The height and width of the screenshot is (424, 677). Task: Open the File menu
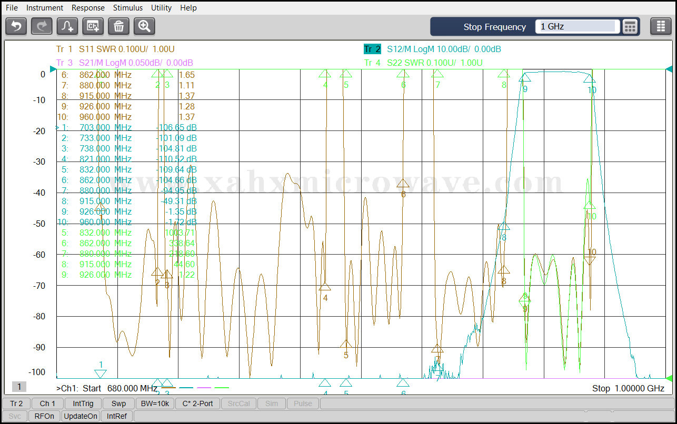pyautogui.click(x=12, y=8)
